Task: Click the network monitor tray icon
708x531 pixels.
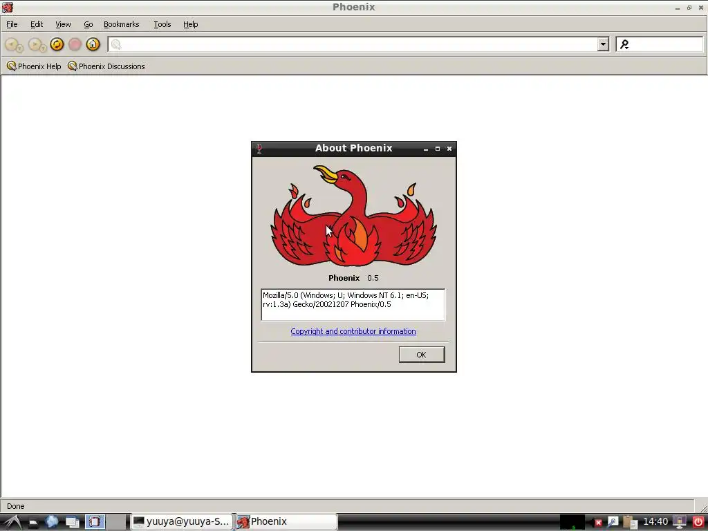Action: pos(680,522)
